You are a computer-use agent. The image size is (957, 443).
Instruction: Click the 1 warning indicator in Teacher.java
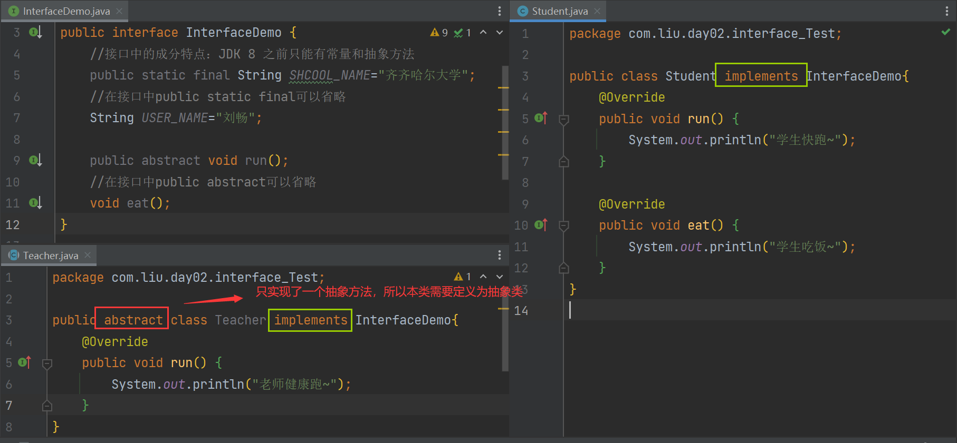tap(462, 277)
